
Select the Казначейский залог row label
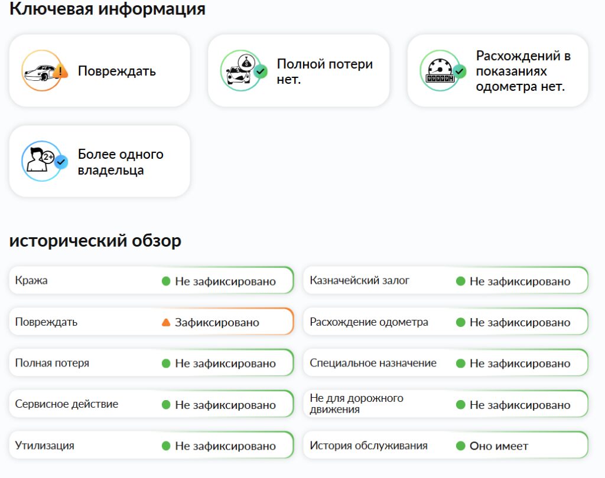[359, 280]
